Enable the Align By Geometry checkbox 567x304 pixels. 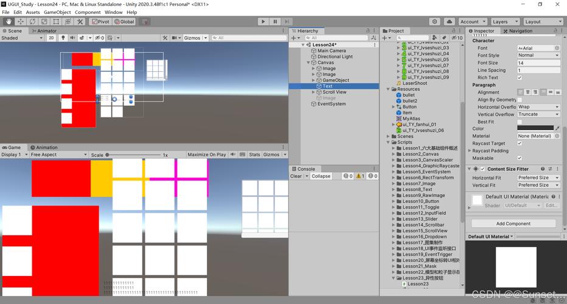[x=520, y=99]
